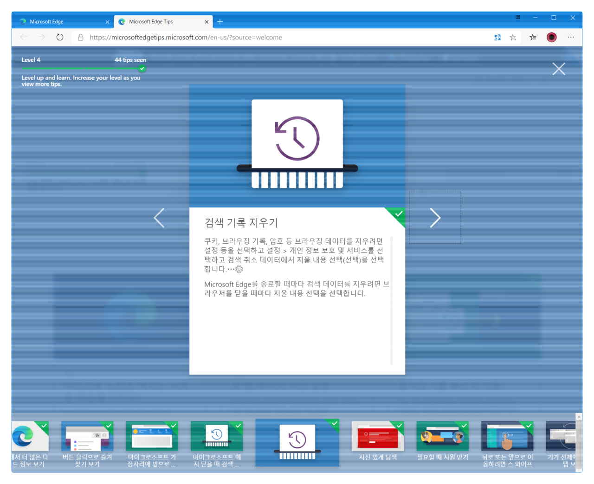Image resolution: width=594 pixels, height=484 pixels.
Task: Open the '필요할 때 지원 받기' tip thumbnail
Action: pos(442,436)
